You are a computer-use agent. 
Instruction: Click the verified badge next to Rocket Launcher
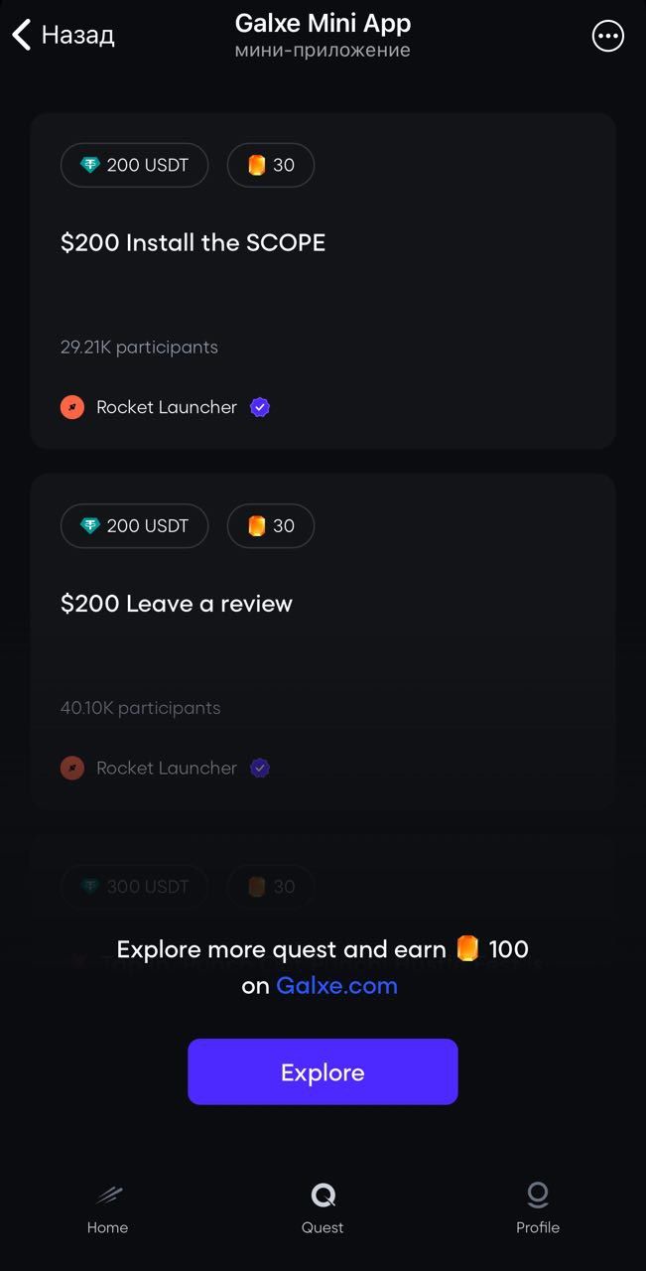tap(259, 406)
